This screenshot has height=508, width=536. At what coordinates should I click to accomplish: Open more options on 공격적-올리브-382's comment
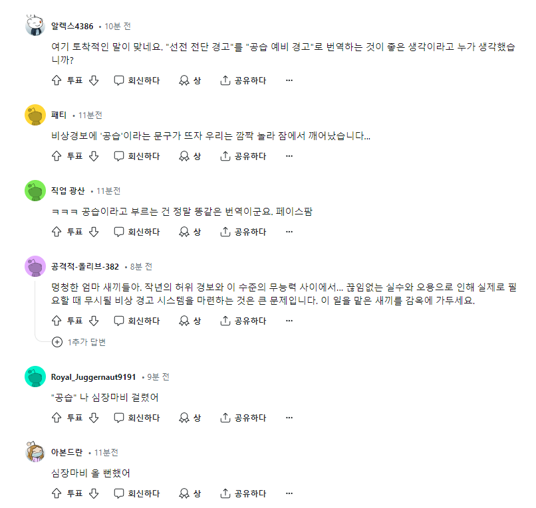[289, 321]
